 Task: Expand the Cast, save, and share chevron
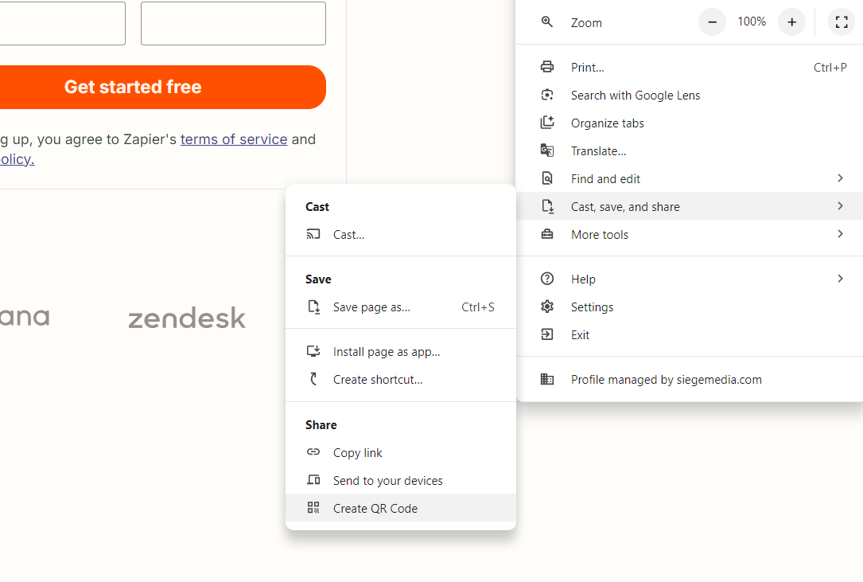click(840, 206)
